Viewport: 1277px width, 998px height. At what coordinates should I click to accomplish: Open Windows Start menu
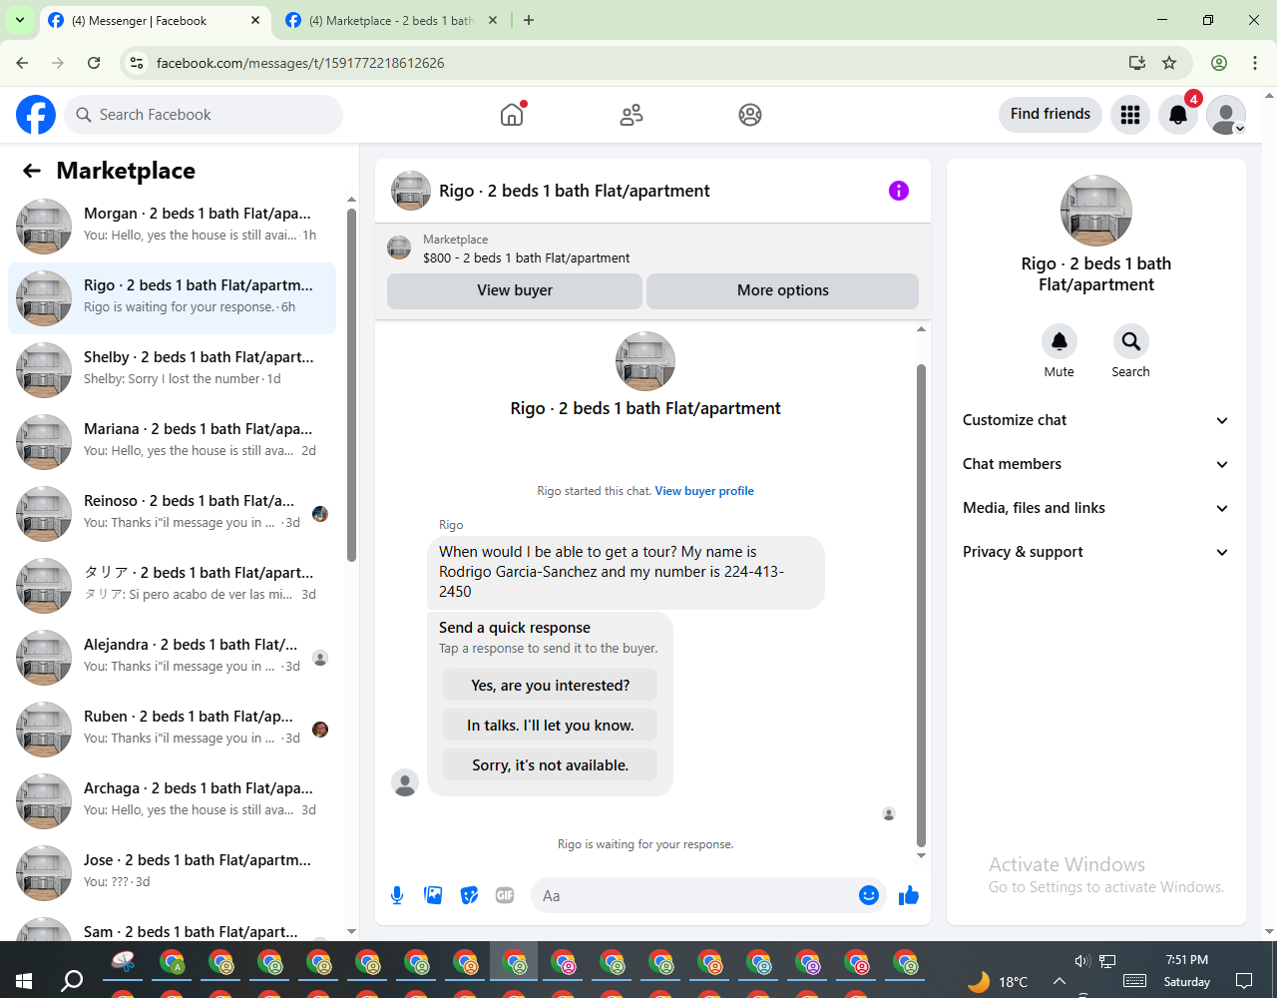click(x=24, y=981)
